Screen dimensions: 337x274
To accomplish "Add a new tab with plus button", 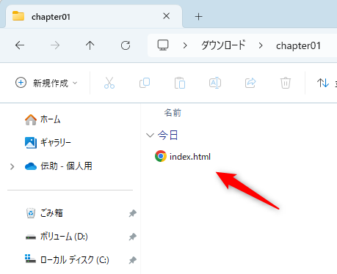I will 199,17.
